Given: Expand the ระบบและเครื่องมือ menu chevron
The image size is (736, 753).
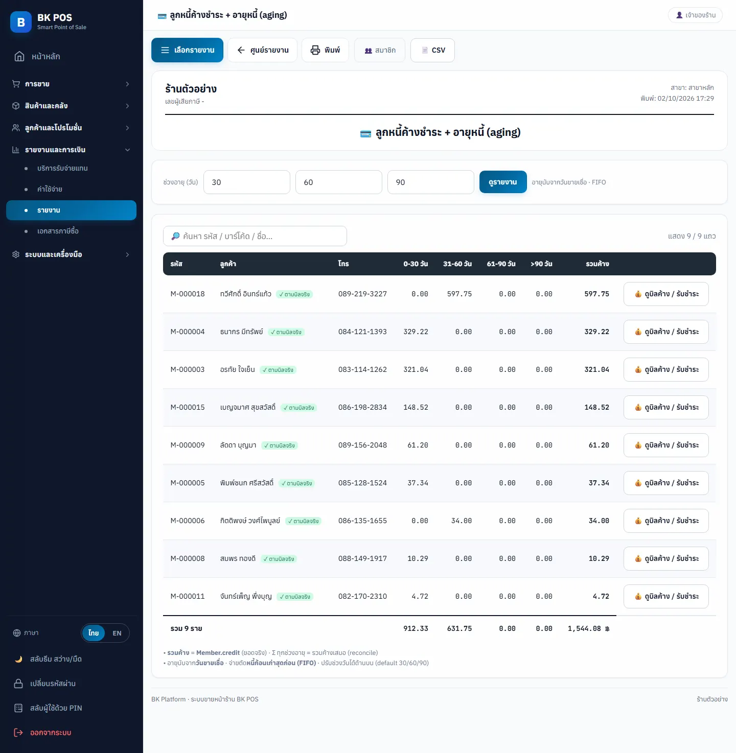Looking at the screenshot, I should 127,254.
